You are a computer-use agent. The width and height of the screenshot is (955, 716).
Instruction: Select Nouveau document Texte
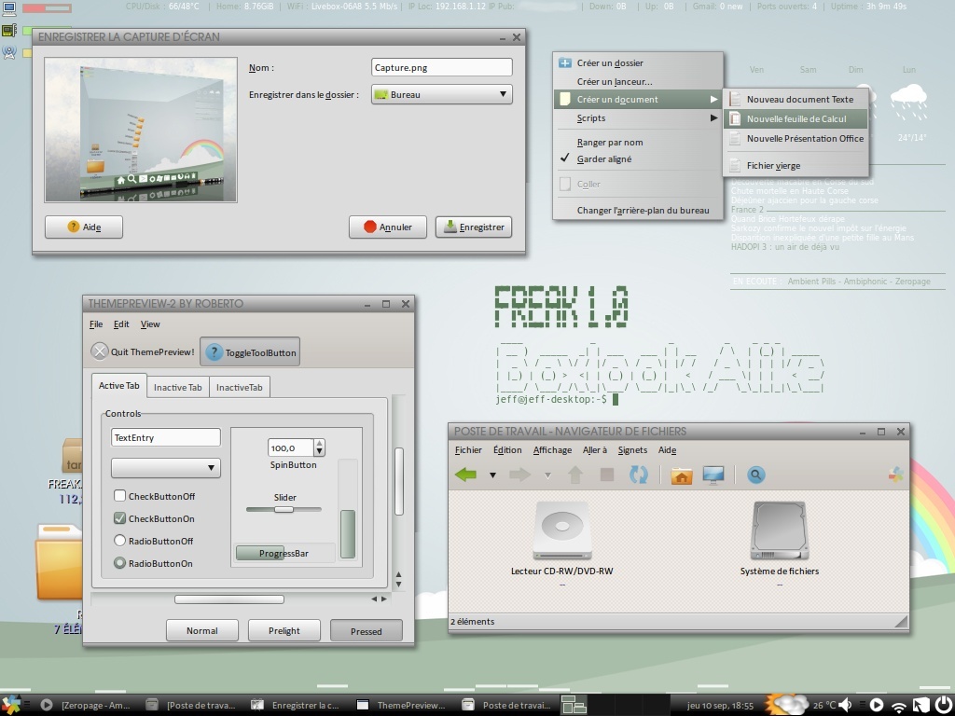(x=796, y=99)
